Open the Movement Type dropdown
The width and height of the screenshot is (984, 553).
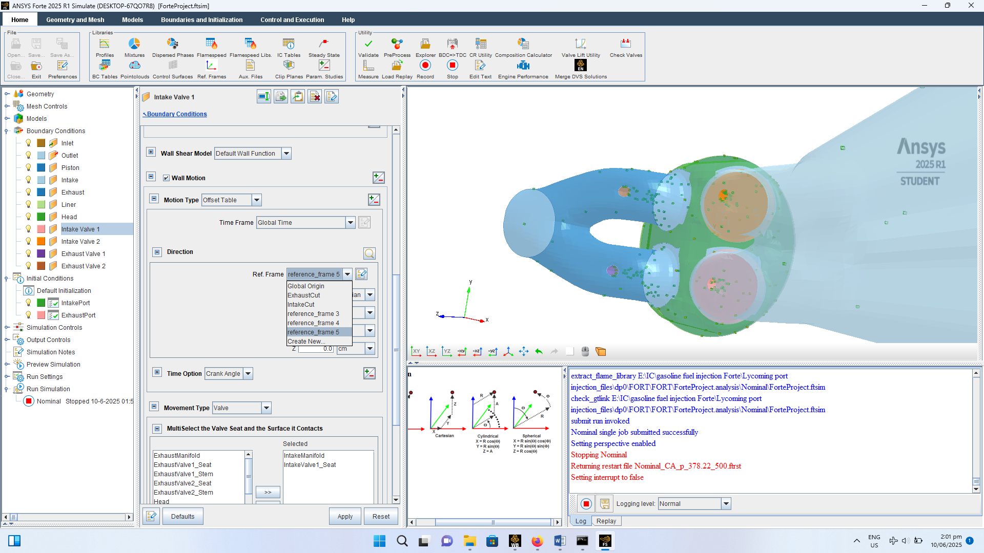[x=266, y=408]
